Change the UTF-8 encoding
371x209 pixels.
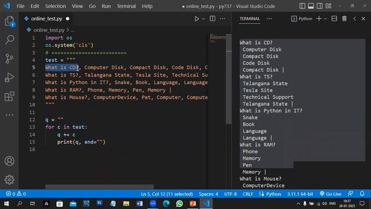click(230, 194)
